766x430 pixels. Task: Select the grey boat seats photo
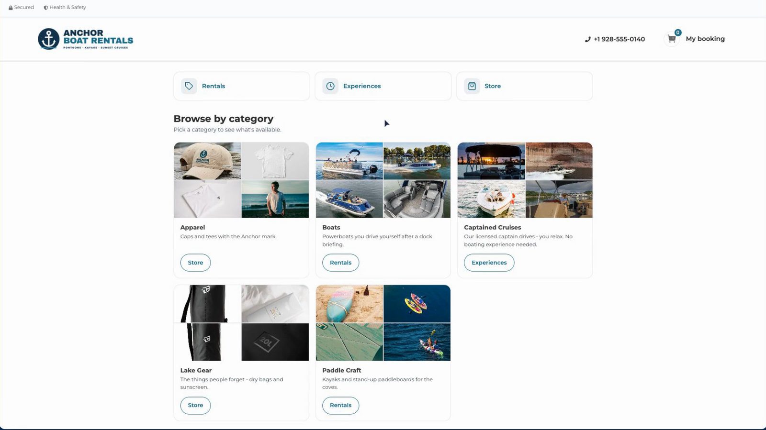click(417, 199)
